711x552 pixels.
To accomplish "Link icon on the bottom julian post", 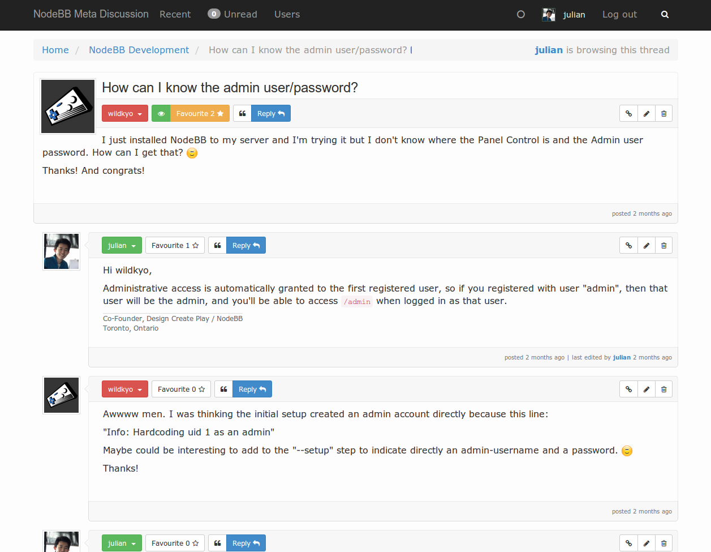I will (628, 544).
